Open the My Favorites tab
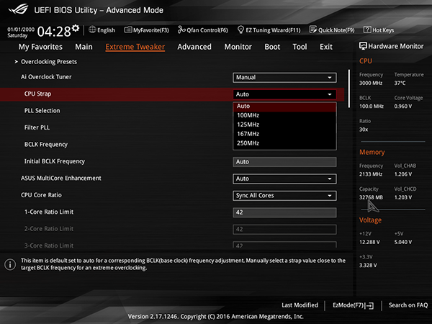The width and height of the screenshot is (432, 324). [40, 47]
